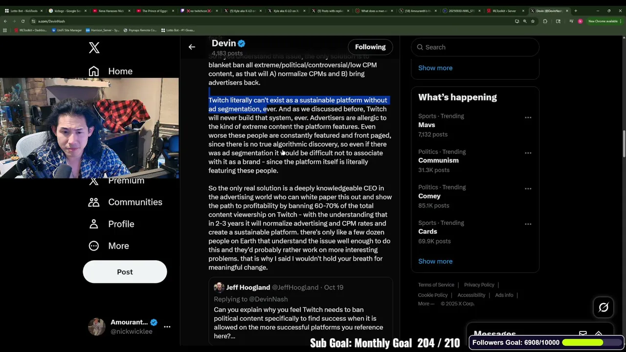
Task: Expand footer More links
Action: pos(426,304)
